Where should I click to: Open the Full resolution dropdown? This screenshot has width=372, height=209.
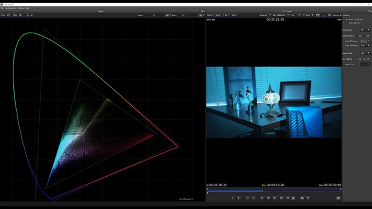tap(281, 15)
